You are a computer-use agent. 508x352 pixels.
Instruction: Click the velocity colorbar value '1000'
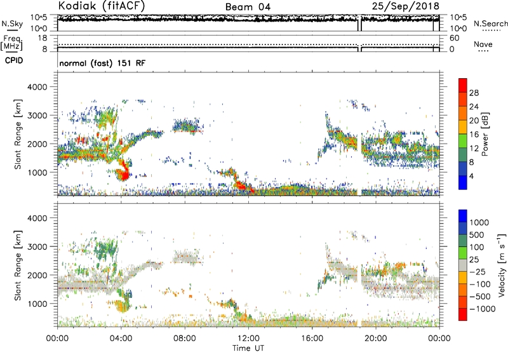(479, 222)
